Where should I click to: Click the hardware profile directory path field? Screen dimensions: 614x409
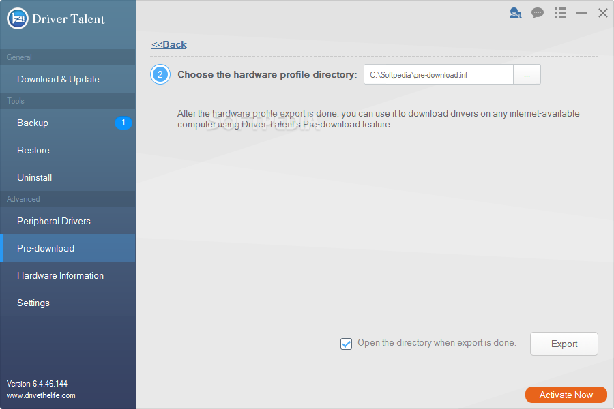tap(438, 74)
